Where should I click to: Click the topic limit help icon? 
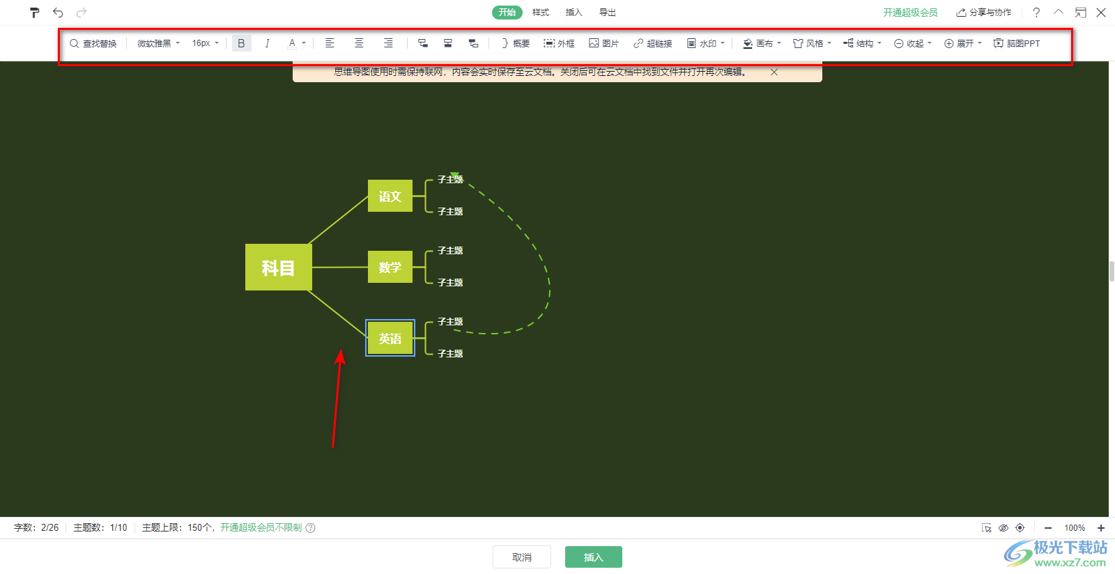tap(311, 527)
